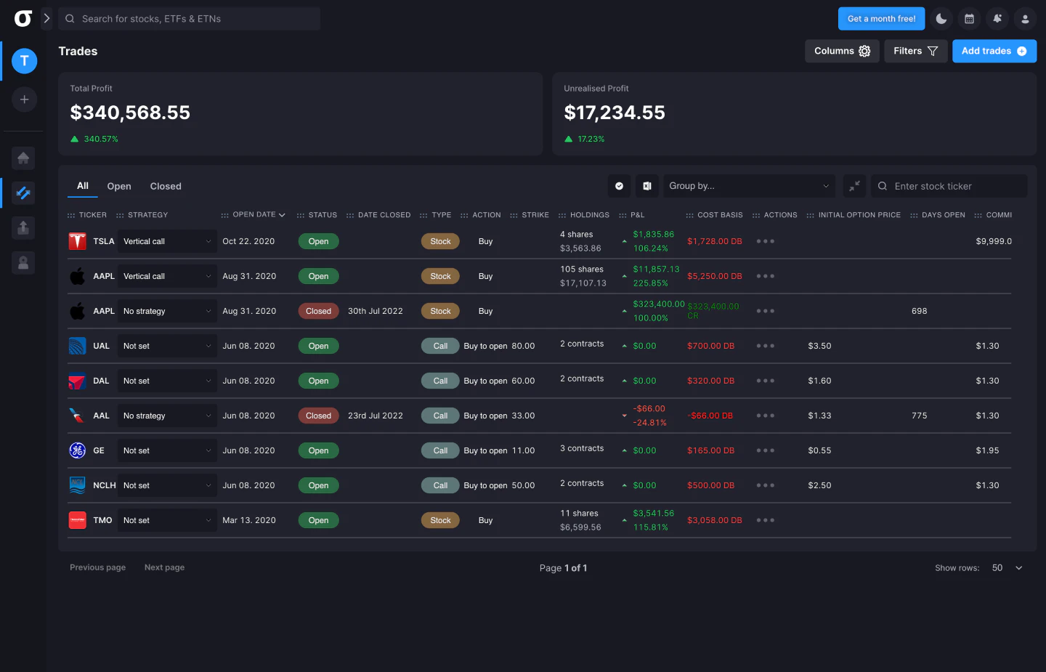This screenshot has width=1046, height=672.
Task: Switch to the Closed trades tab
Action: click(x=165, y=186)
